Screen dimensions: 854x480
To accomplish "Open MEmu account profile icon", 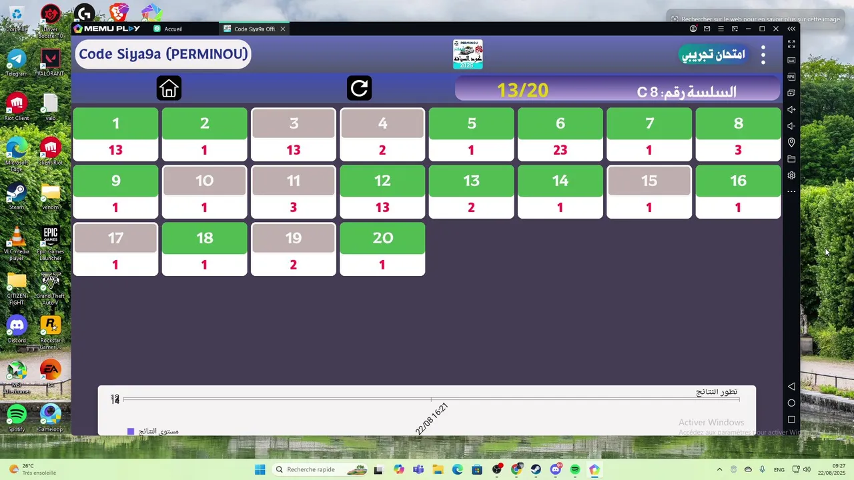I will [x=693, y=29].
